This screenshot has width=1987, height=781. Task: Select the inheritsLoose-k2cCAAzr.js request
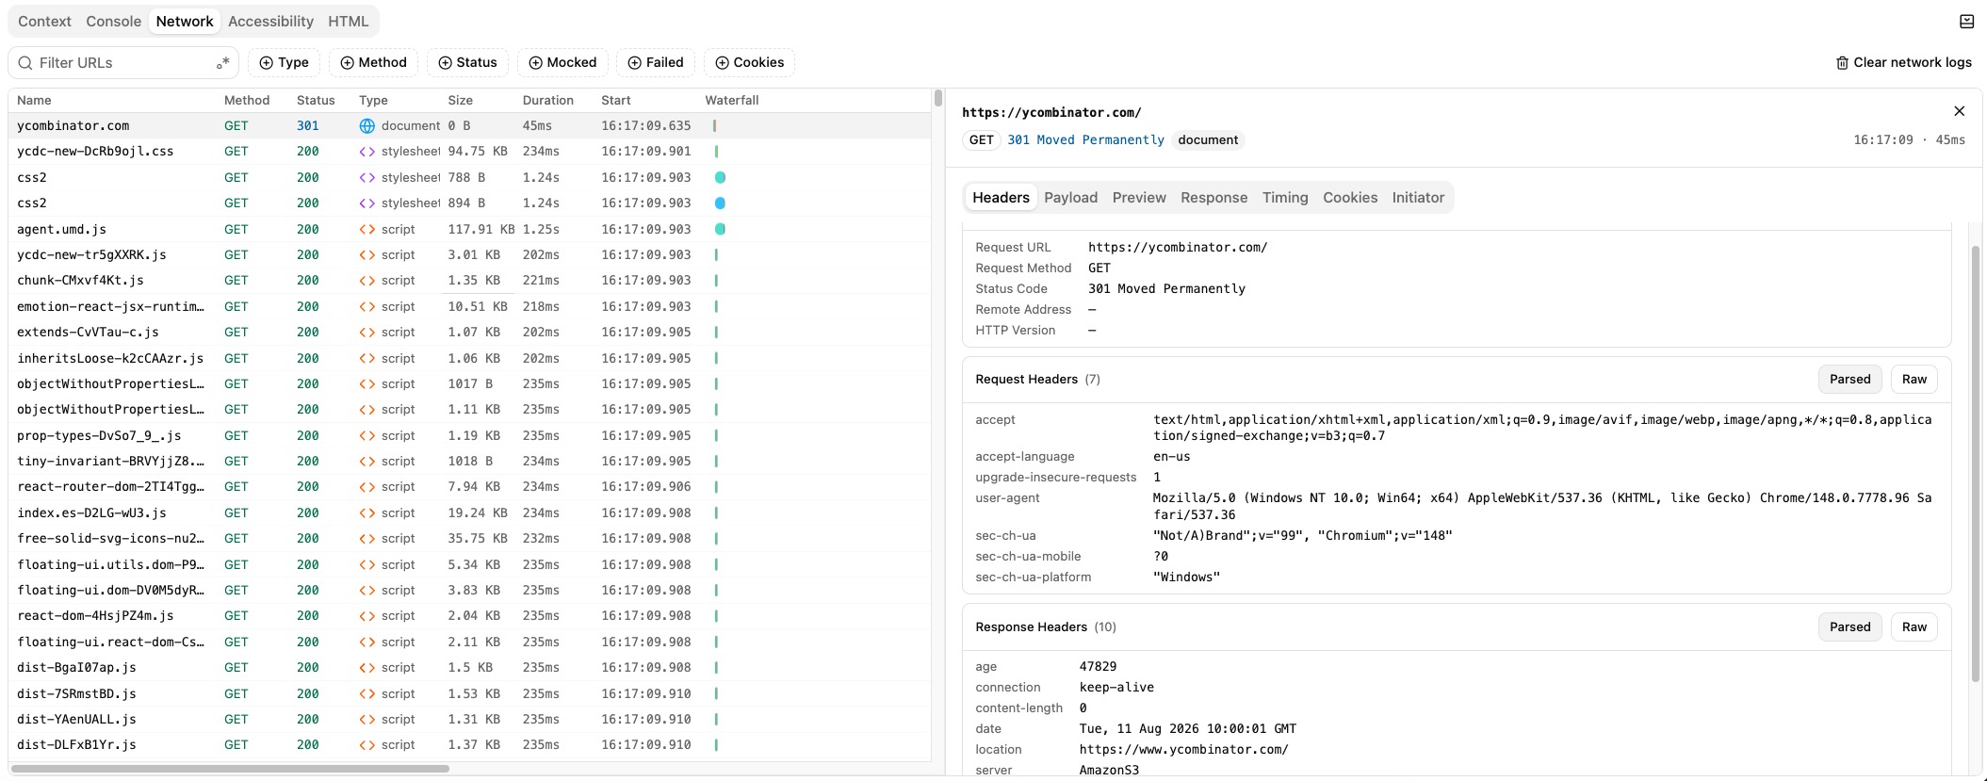pos(469,359)
